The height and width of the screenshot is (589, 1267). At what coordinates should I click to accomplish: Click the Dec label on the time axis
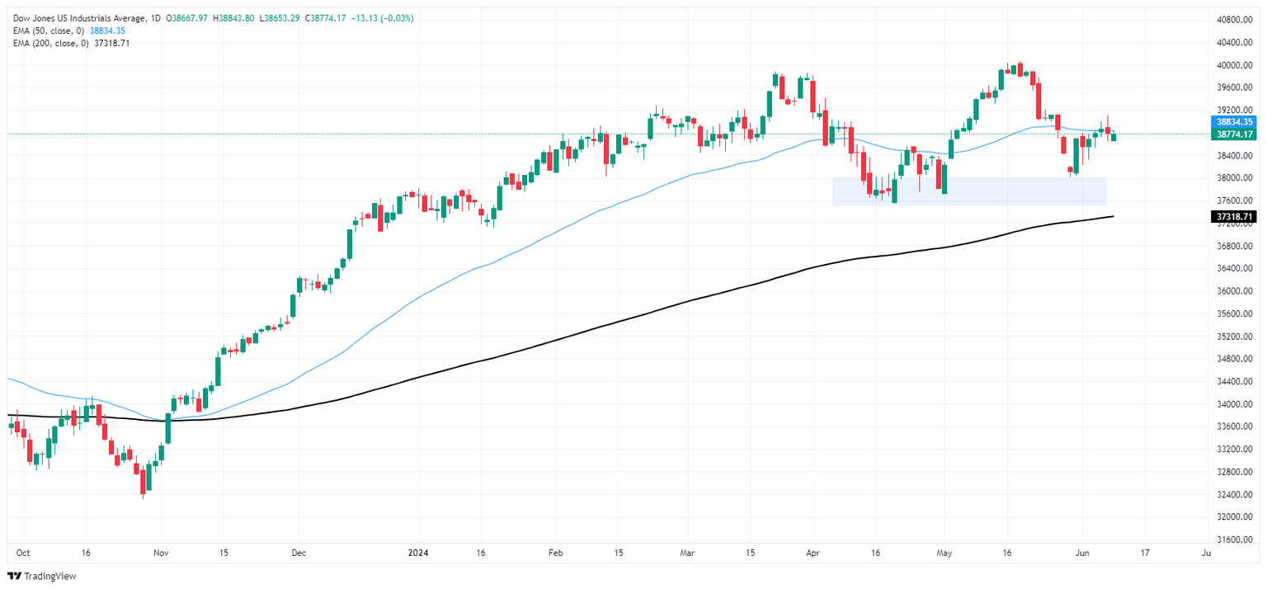(299, 554)
